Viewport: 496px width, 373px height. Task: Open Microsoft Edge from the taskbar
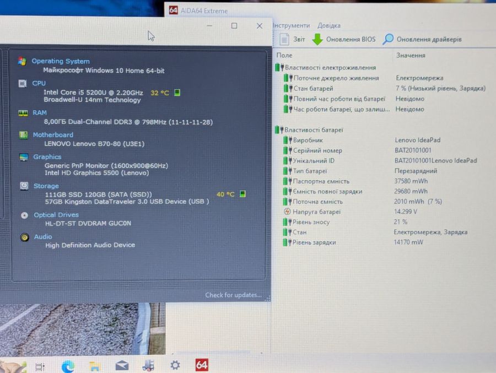tap(68, 366)
